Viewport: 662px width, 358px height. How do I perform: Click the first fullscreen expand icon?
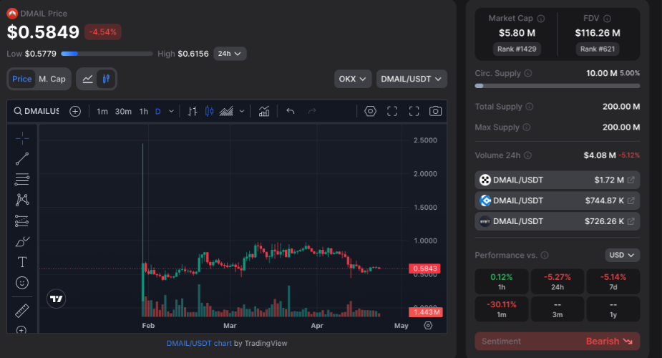click(x=392, y=111)
